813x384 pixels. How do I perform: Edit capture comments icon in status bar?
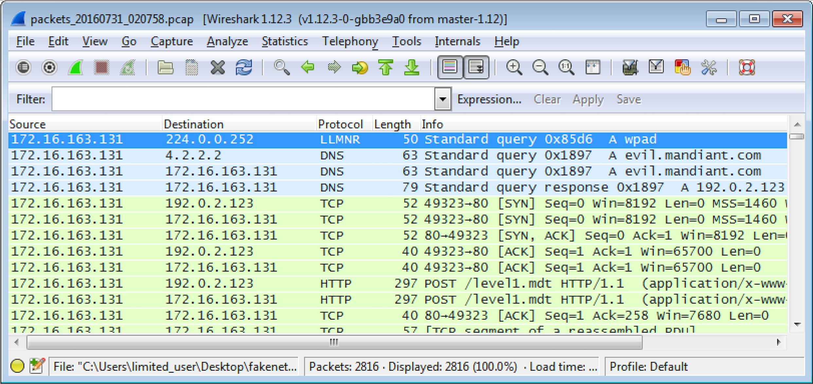tap(37, 366)
